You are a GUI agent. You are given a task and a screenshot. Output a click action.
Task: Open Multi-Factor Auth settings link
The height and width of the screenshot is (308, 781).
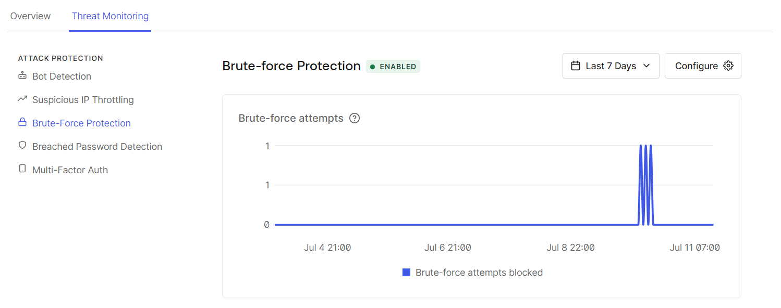coord(70,170)
